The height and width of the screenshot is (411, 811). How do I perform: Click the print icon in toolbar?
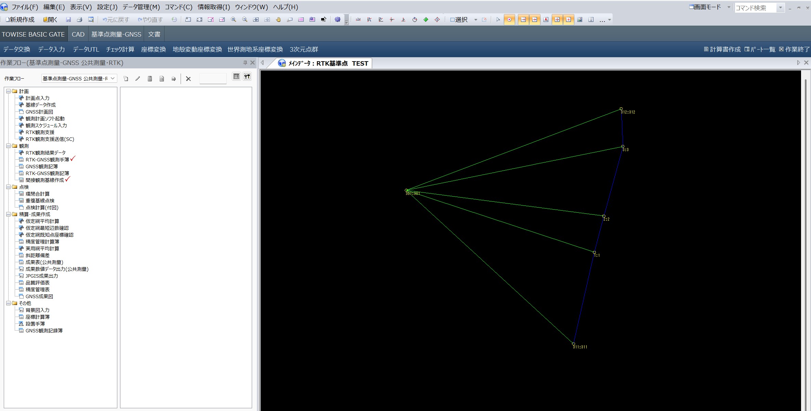(x=80, y=20)
